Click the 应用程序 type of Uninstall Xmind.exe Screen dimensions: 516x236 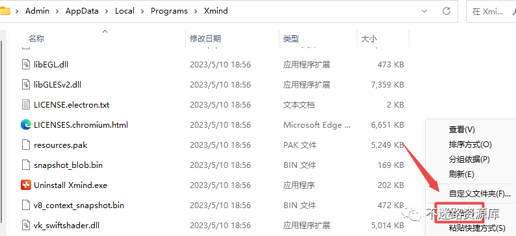pyautogui.click(x=299, y=185)
